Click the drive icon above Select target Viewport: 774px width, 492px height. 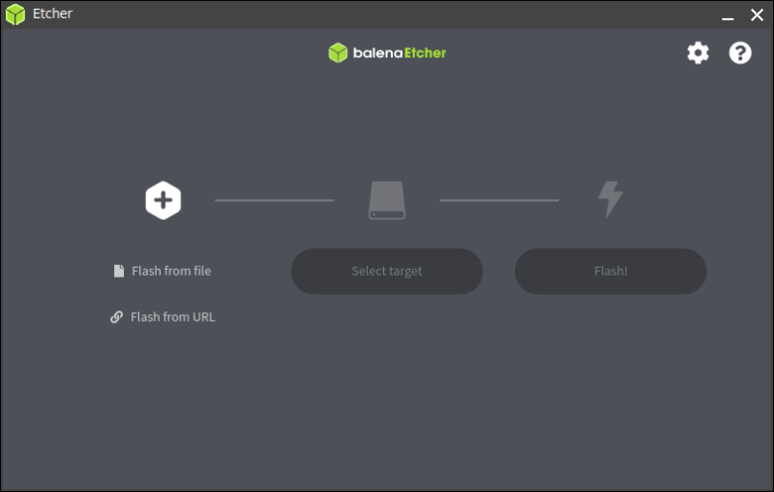(387, 200)
